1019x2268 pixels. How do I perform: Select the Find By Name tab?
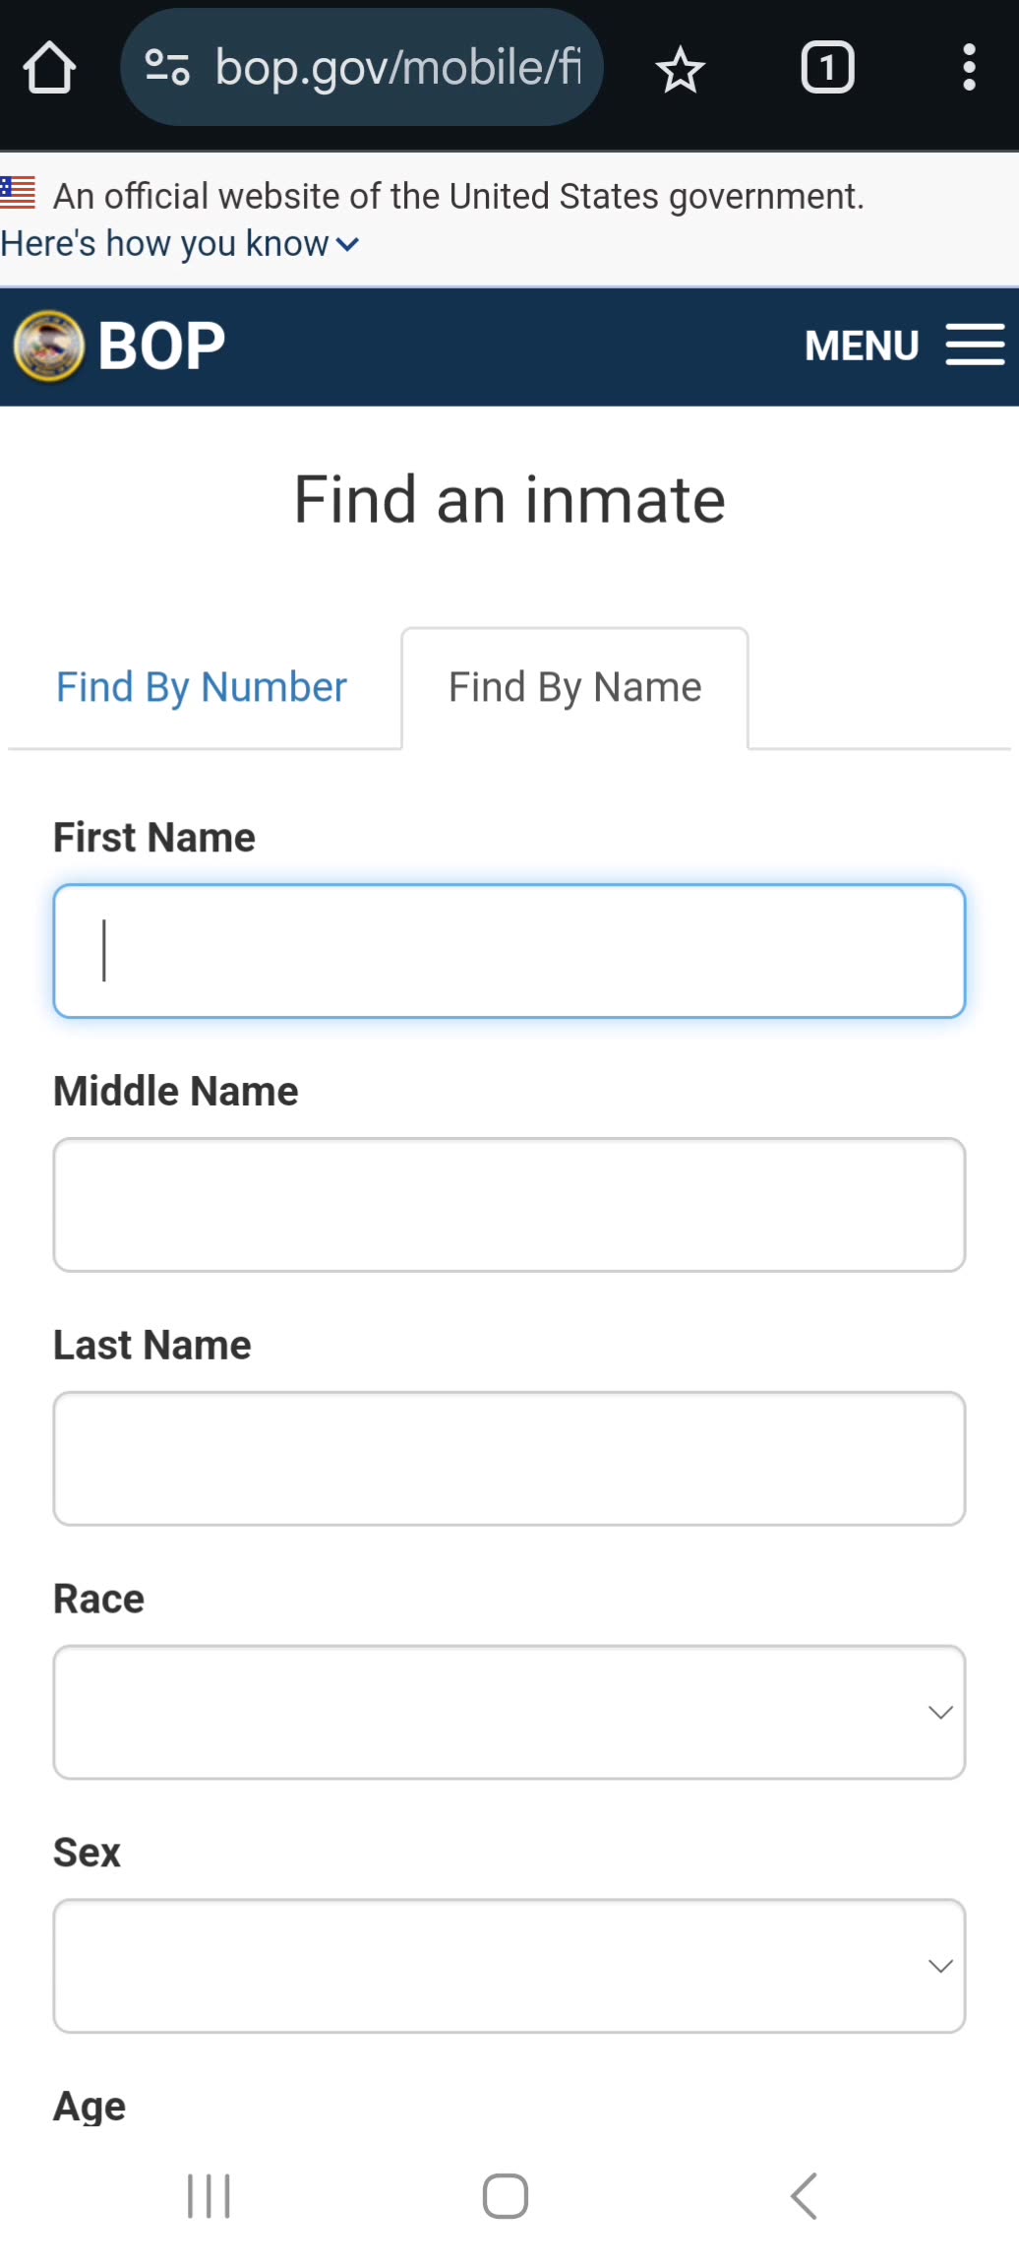click(574, 687)
